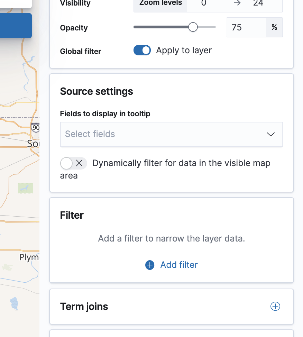This screenshot has width=303, height=337.
Task: Click the green park area on the map
Action: coord(26,188)
